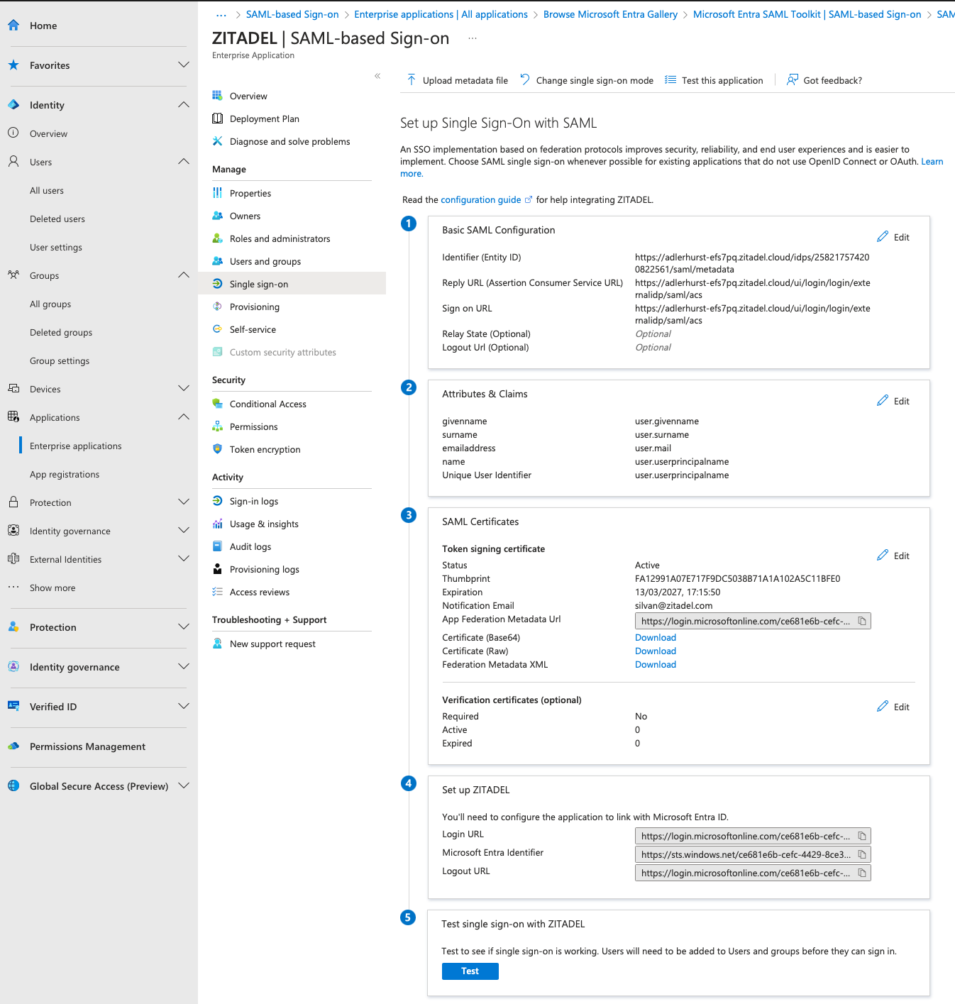Click the Edit pencil for Attributes & Claims
Screen dimensions: 955x1004
[x=883, y=400]
